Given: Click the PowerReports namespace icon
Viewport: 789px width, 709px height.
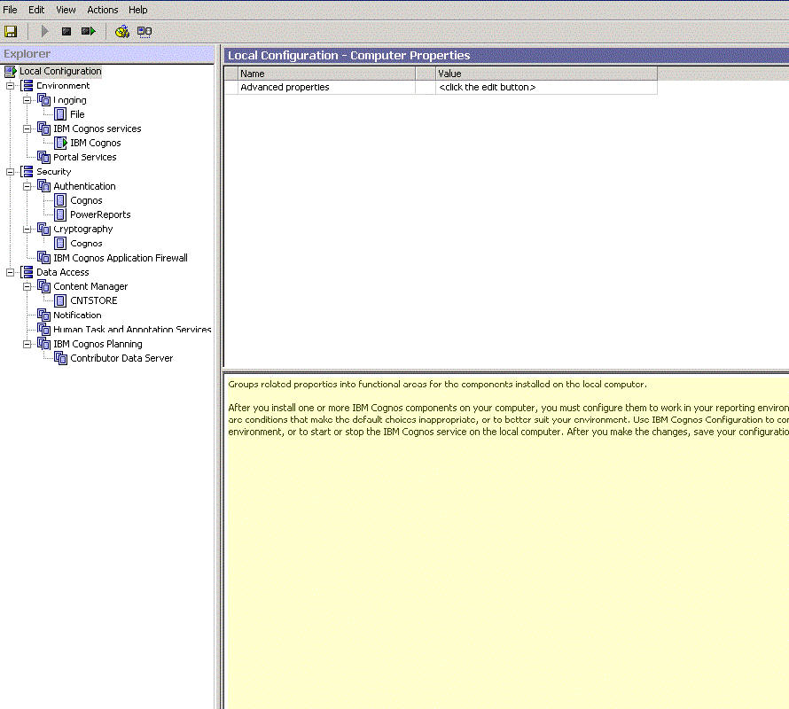Looking at the screenshot, I should point(60,214).
